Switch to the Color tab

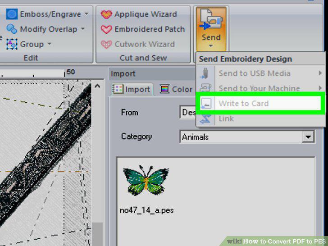coord(176,89)
